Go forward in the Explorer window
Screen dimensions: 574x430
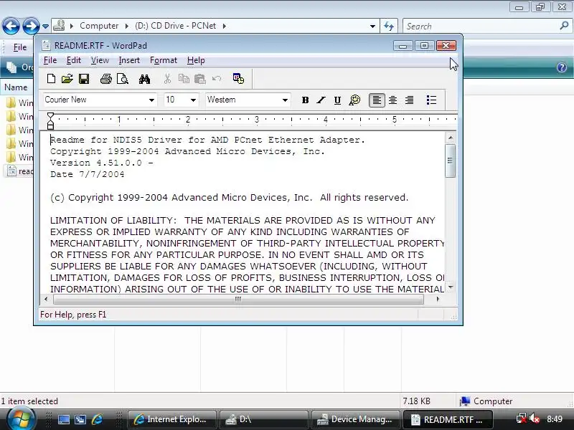(30, 26)
